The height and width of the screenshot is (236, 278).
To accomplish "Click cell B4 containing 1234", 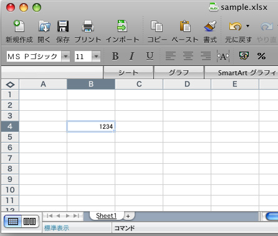I will [91, 126].
